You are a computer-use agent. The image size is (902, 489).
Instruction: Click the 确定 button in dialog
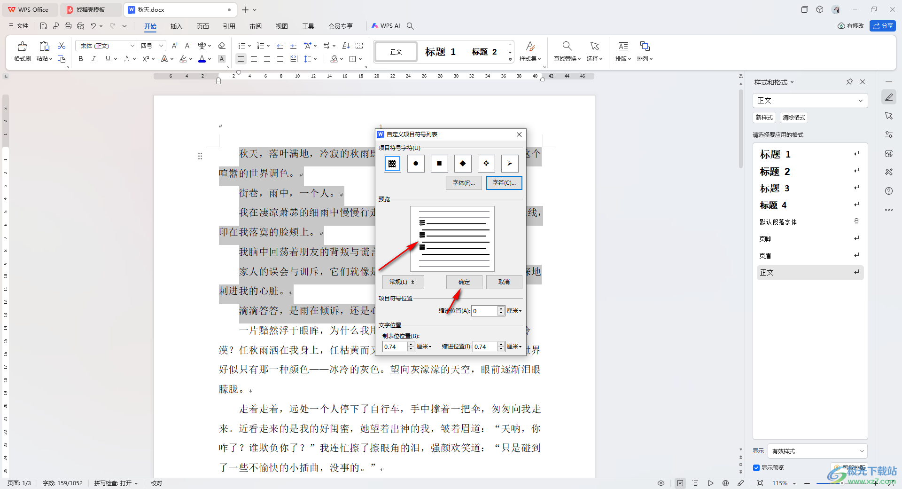pos(464,282)
